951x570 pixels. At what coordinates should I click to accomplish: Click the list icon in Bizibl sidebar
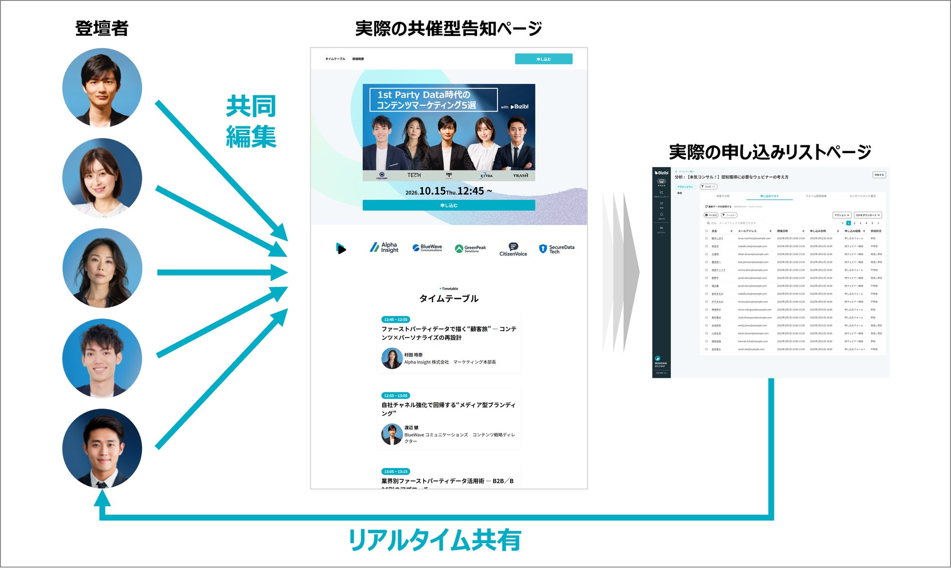[661, 204]
